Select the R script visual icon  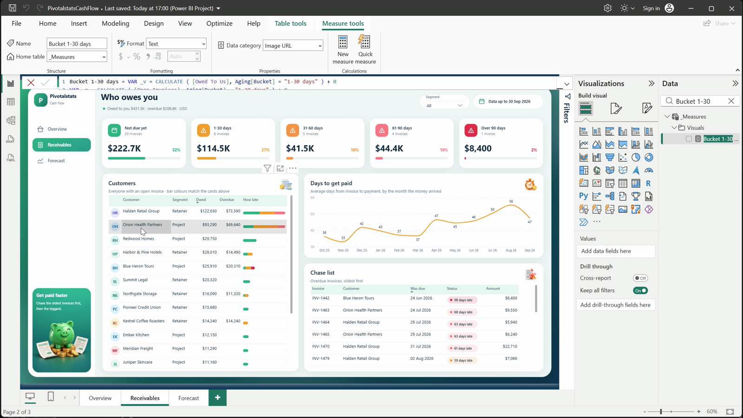648,183
